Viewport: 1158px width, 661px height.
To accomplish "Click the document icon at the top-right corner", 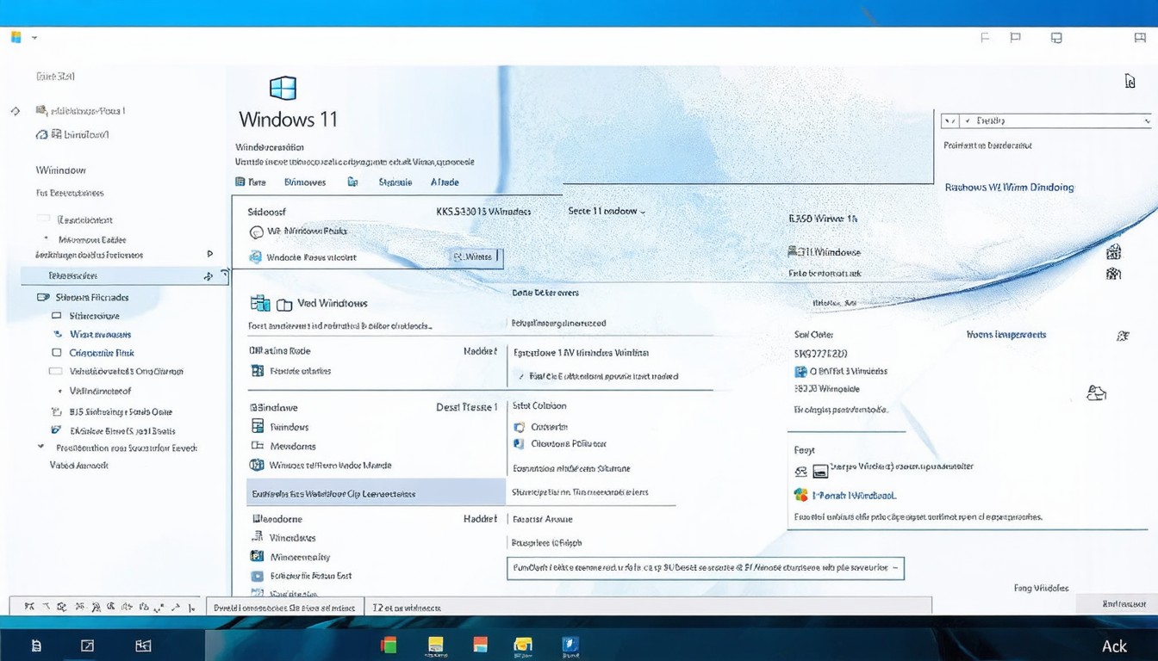I will click(1130, 81).
